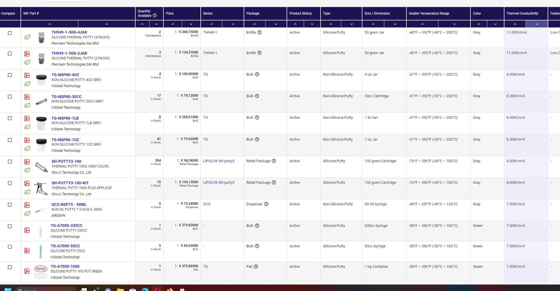Image resolution: width=560 pixels, height=291 pixels.
Task: Select compare checkbox for GCS-NSP75 - 50ML
Action: tap(10, 205)
